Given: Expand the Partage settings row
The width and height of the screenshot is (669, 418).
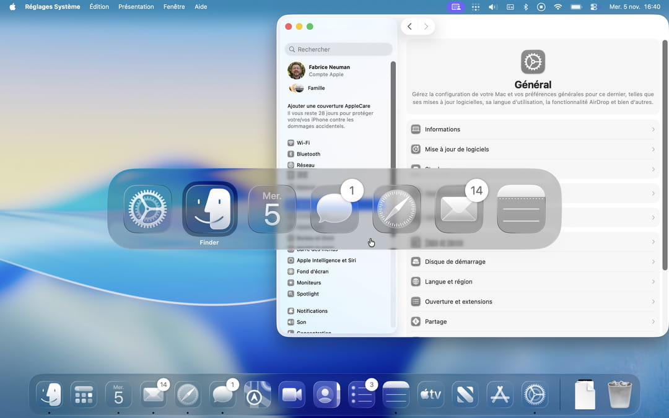Looking at the screenshot, I should 533,321.
